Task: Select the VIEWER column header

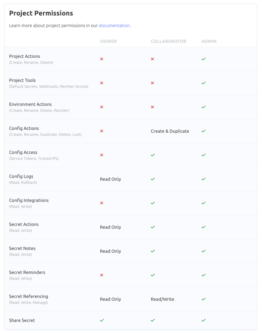Action: point(108,41)
